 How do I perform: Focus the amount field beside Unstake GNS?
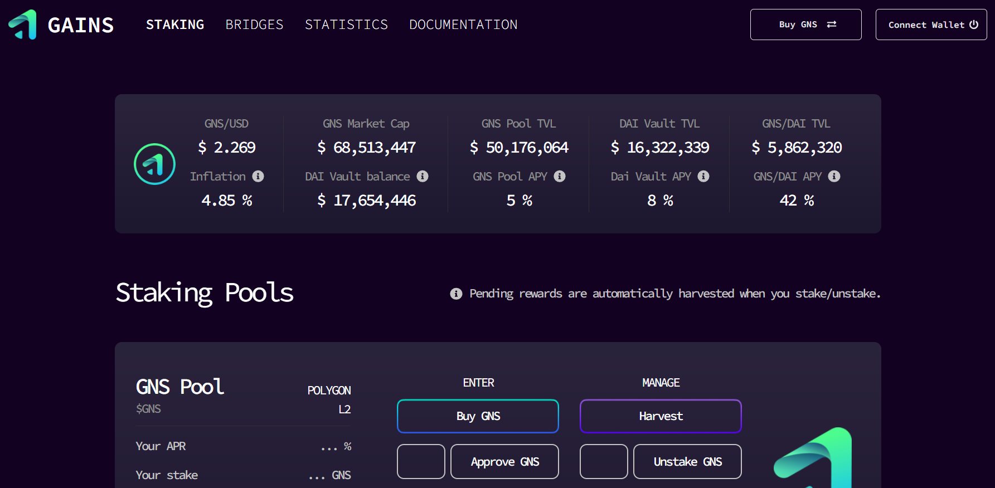pyautogui.click(x=604, y=461)
